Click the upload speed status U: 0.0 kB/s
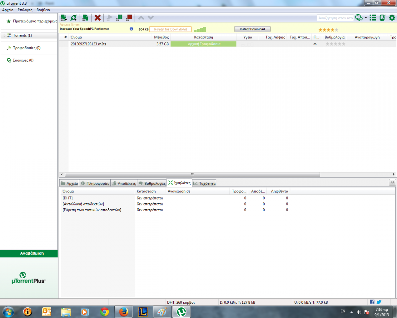Viewport: 397px width, 318px height. 311,302
